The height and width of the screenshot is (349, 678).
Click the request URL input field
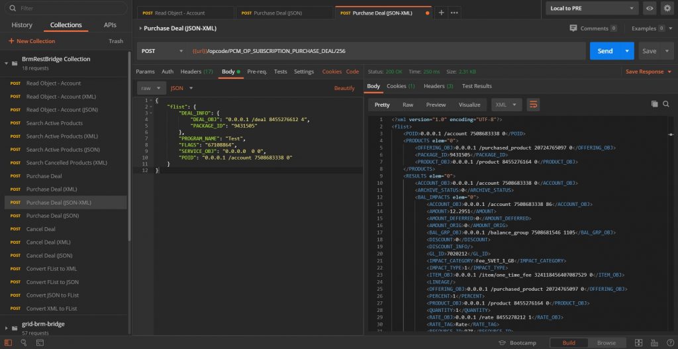(x=387, y=51)
